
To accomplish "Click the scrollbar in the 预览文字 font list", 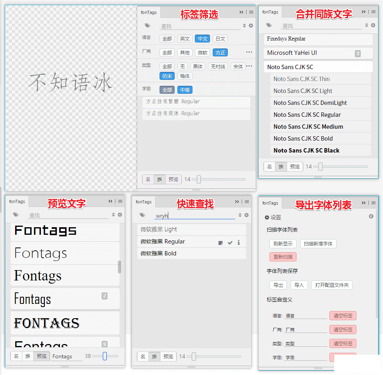I will [x=119, y=267].
